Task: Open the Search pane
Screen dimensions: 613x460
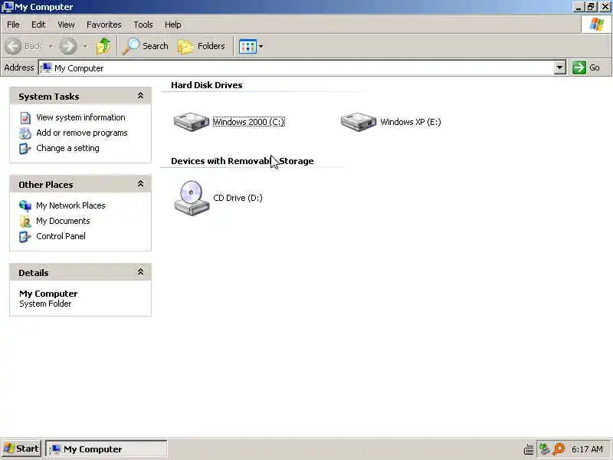Action: [146, 46]
